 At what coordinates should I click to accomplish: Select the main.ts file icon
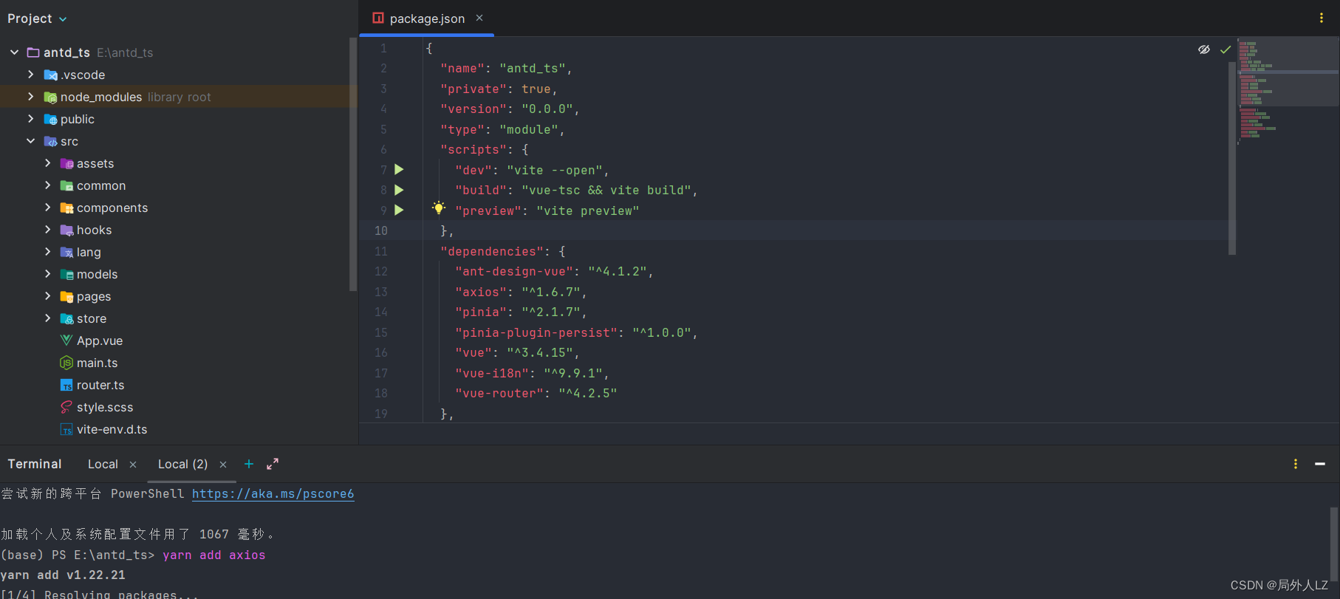point(66,363)
